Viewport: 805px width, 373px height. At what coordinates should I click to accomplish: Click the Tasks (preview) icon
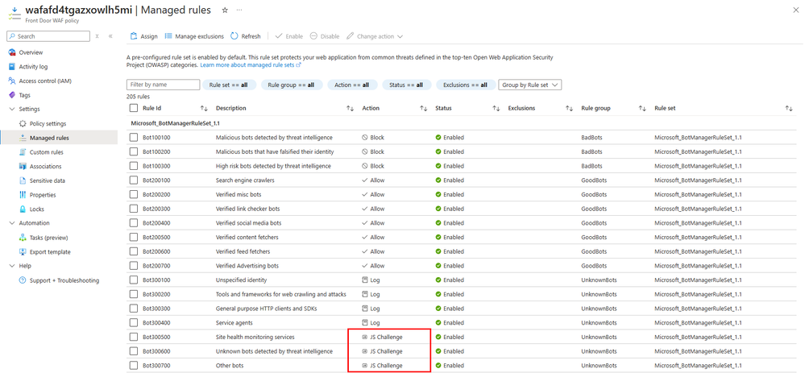point(23,238)
